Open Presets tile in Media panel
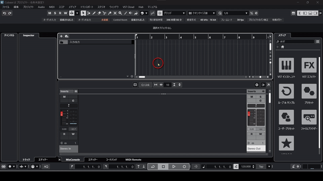 tap(309, 91)
